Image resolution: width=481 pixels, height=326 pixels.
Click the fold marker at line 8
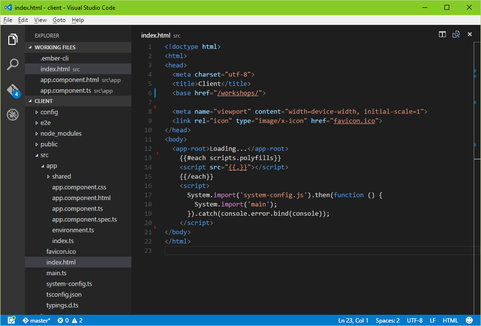tap(155, 107)
